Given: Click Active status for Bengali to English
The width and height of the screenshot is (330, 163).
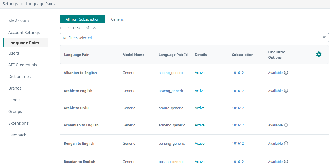Looking at the screenshot, I should coord(199,143).
